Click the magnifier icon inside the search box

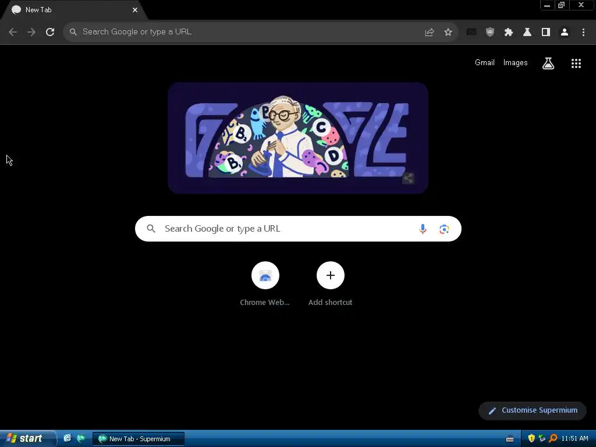click(x=151, y=228)
